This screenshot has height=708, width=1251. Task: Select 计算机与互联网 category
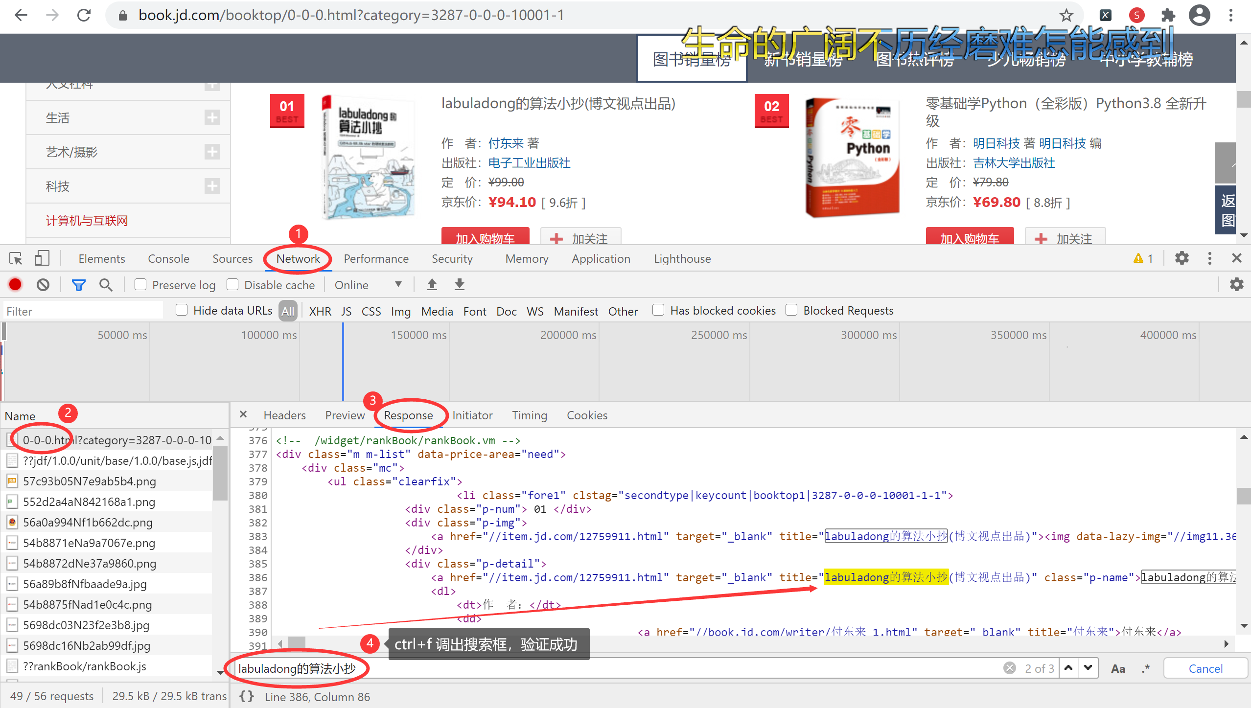87,220
